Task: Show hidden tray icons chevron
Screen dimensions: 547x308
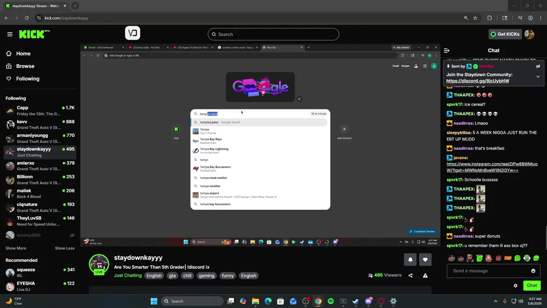Action: click(x=496, y=301)
